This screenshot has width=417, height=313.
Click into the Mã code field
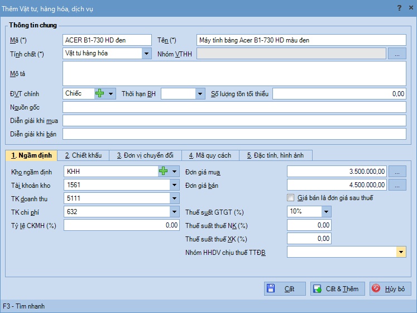[x=107, y=40]
